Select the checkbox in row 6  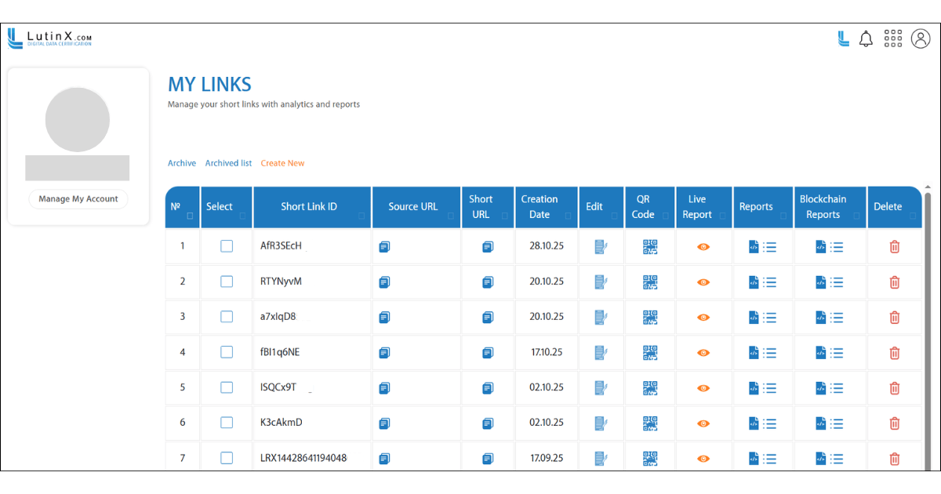point(227,423)
